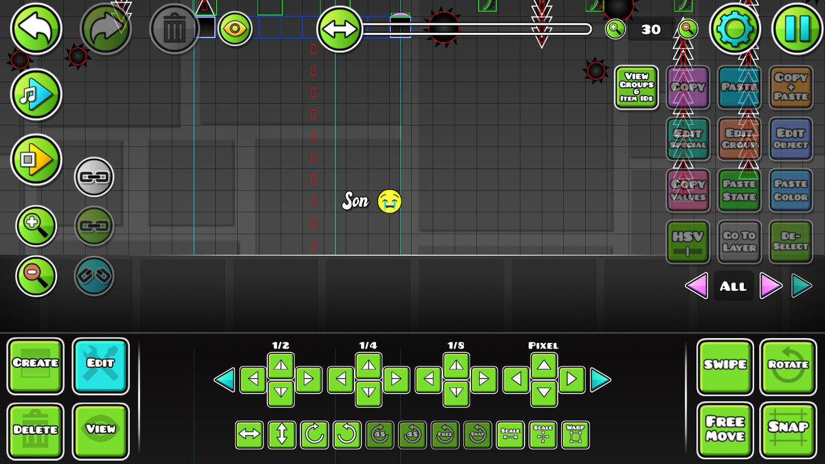The width and height of the screenshot is (825, 464).
Task: Switch to the Delete tab
Action: pos(36,431)
